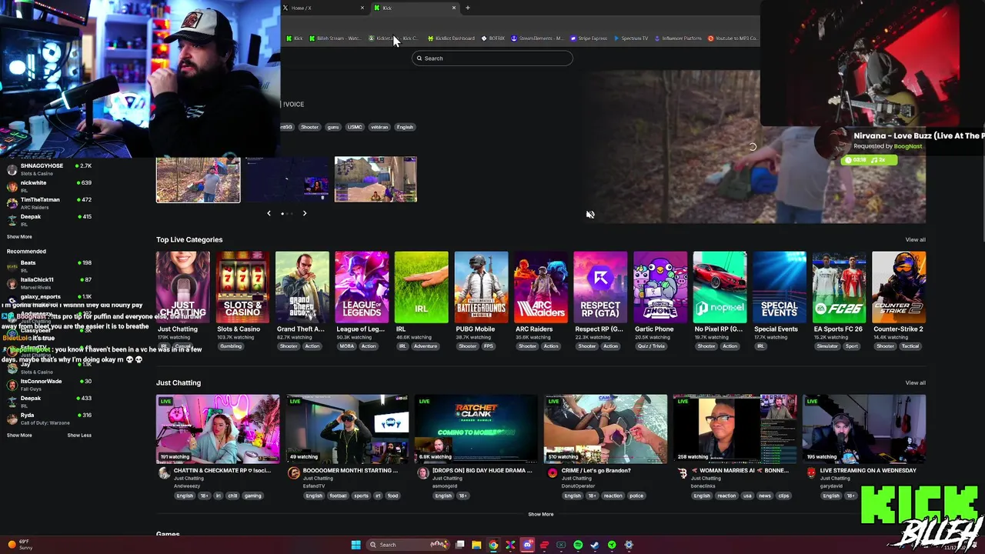
Task: Open the Stripe Express bookmark
Action: point(589,38)
